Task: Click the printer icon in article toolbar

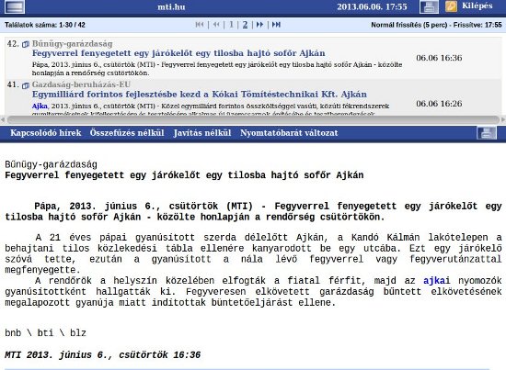Action: coord(487,133)
